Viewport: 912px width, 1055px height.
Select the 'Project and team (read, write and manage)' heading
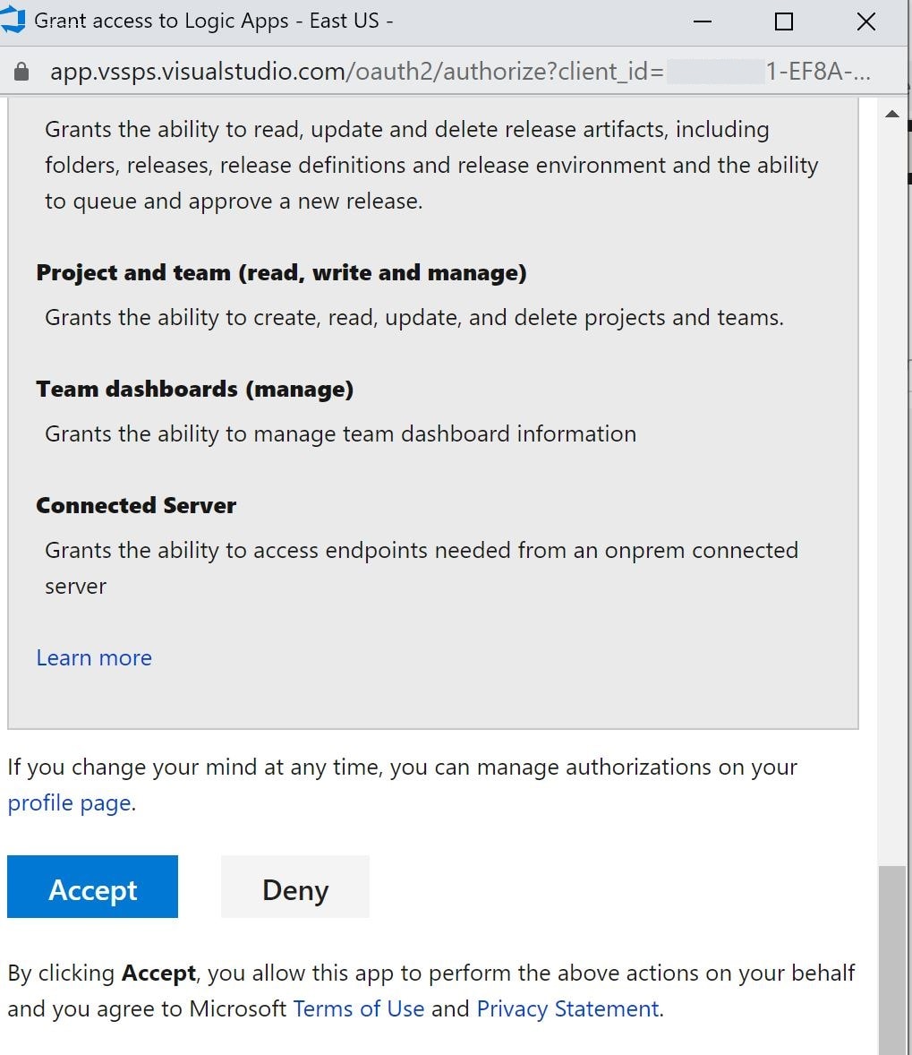tap(281, 272)
